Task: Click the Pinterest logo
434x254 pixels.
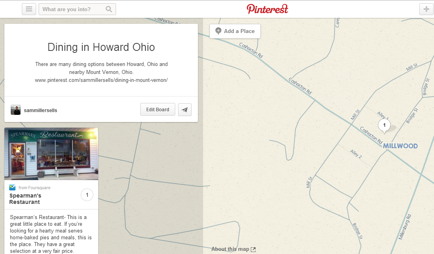Action: coord(267,9)
